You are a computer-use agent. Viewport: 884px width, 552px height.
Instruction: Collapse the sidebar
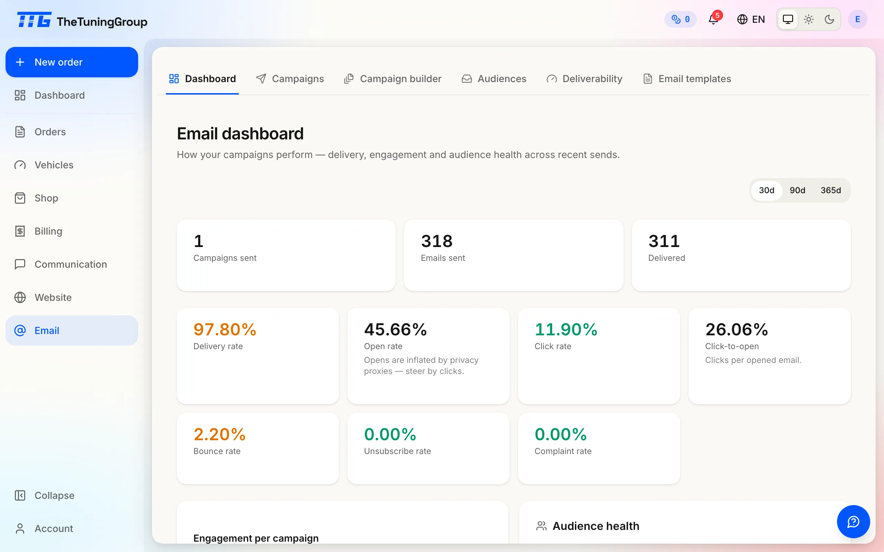tap(71, 495)
